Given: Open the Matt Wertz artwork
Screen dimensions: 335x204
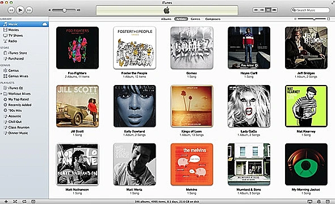Looking at the screenshot, I should point(135,164).
